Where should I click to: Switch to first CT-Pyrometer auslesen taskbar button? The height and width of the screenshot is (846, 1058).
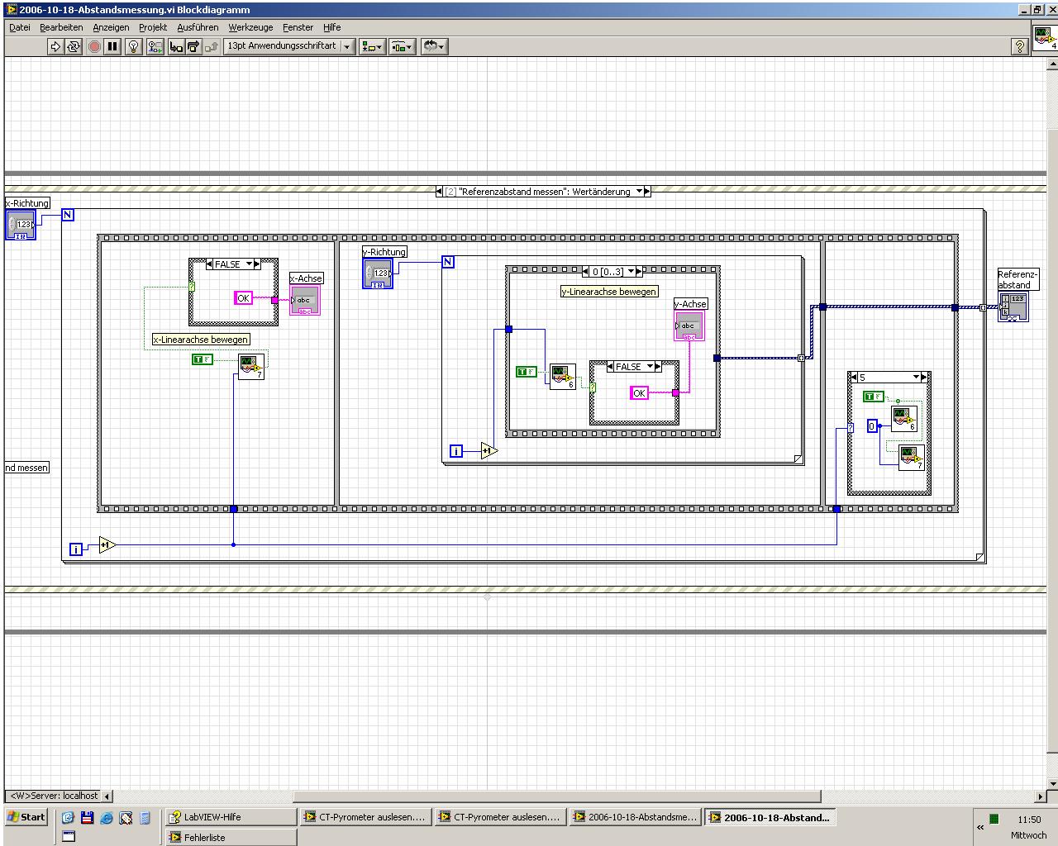[x=365, y=817]
